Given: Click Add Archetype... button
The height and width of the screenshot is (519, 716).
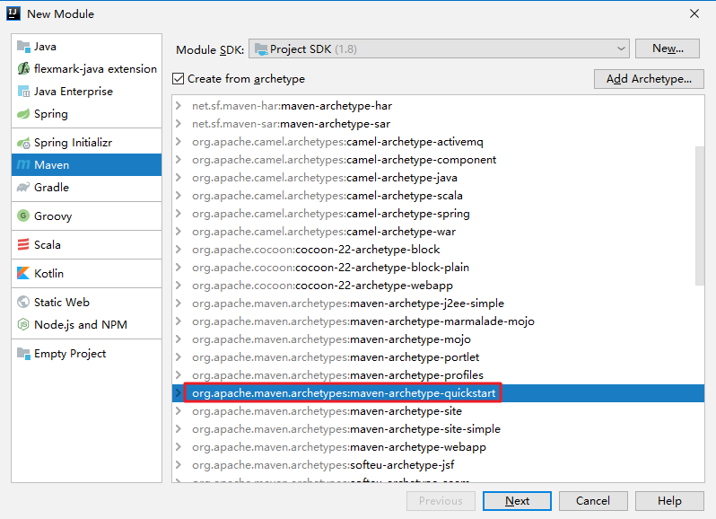Looking at the screenshot, I should click(x=649, y=79).
